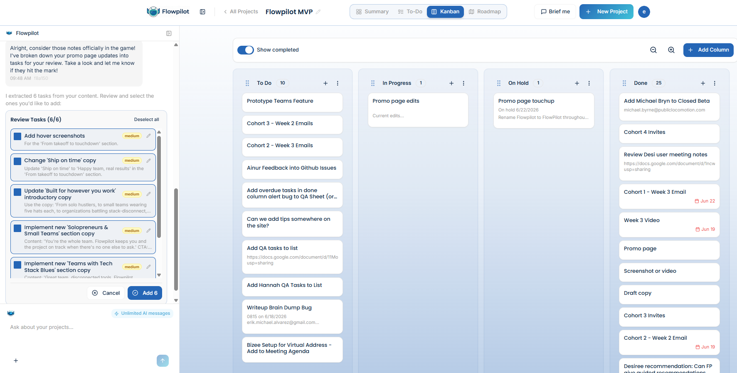Open the 'Cohort 4 Invites' card
The height and width of the screenshot is (373, 737).
(669, 133)
